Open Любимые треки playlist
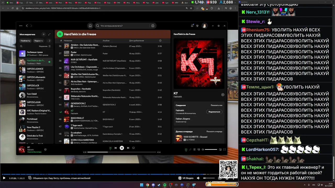Image resolution: width=335 pixels, height=188 pixels. (x=35, y=54)
